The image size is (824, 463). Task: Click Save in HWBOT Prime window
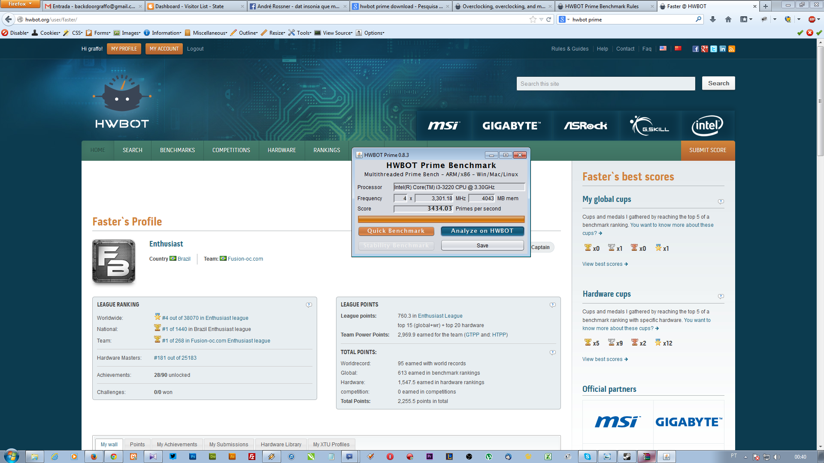pos(482,246)
